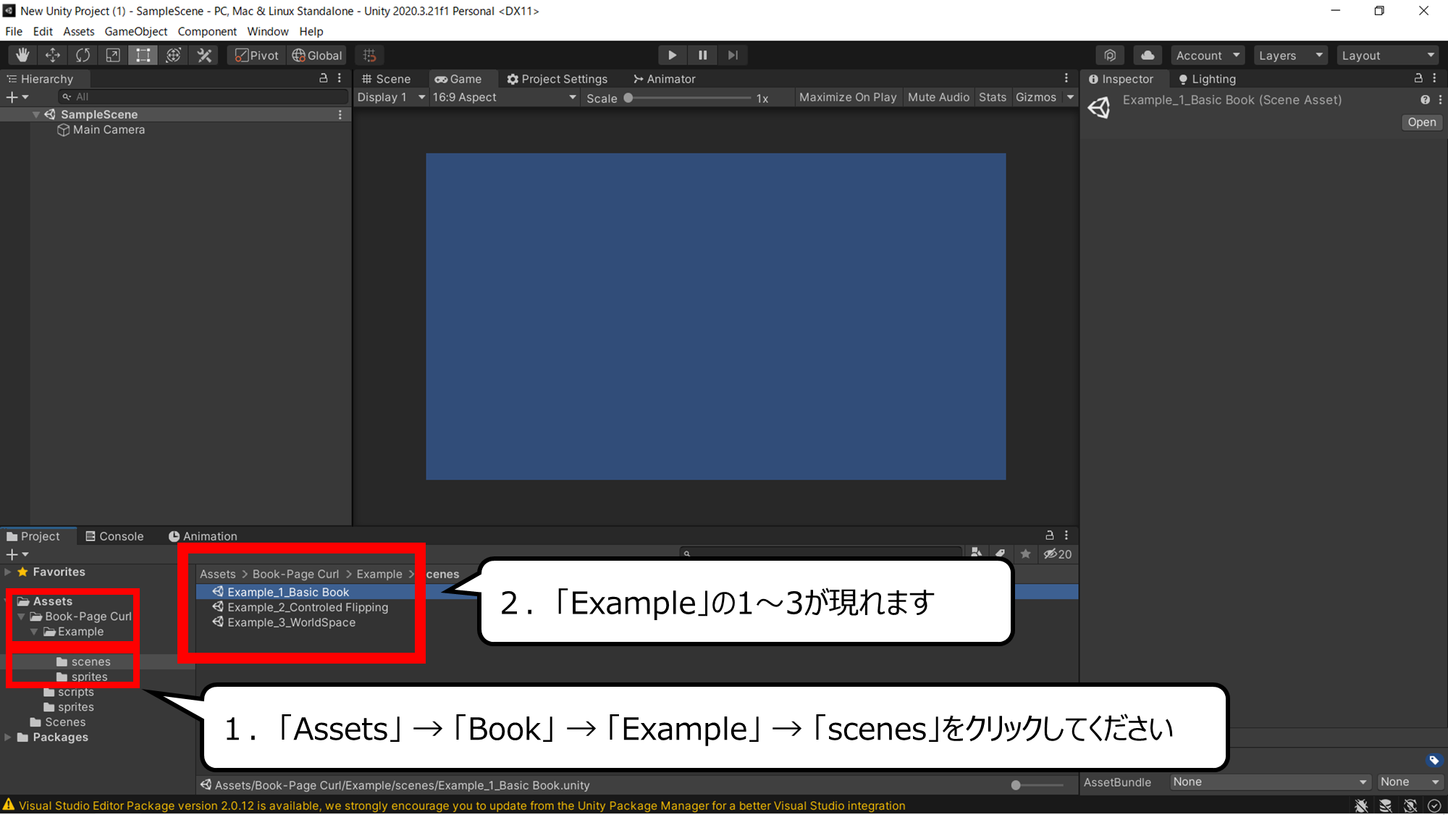Open Project panel options menu
Image resolution: width=1448 pixels, height=815 pixels.
[1066, 535]
